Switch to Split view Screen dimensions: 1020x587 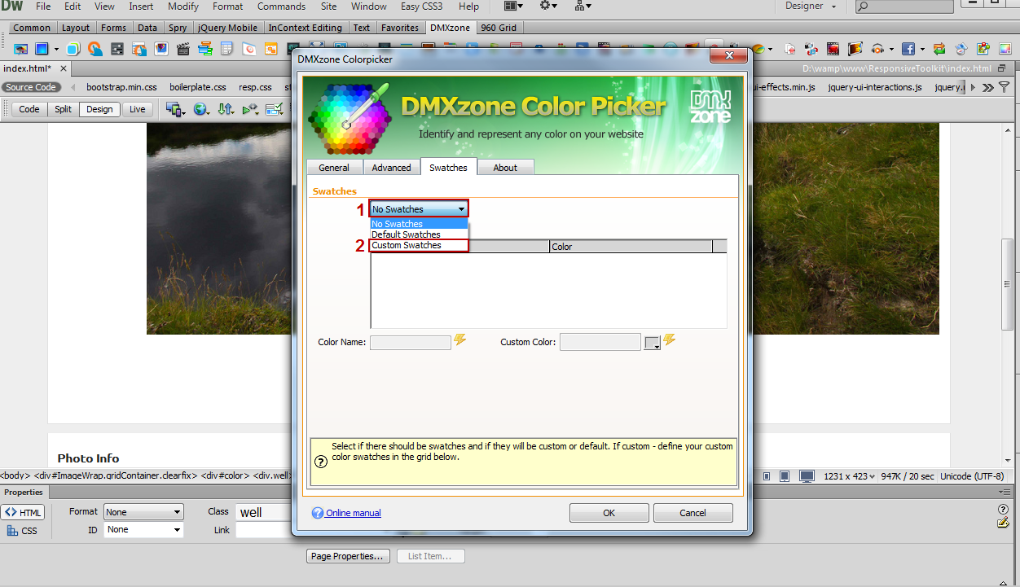point(63,109)
